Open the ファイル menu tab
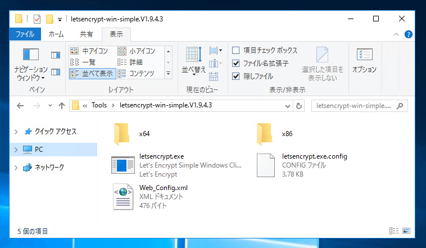 (x=25, y=34)
